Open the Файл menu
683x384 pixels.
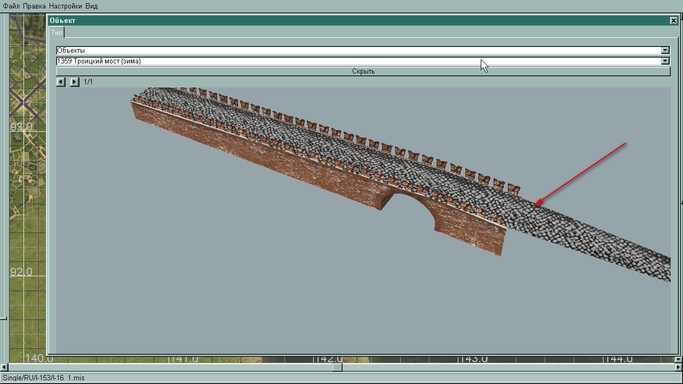[x=11, y=6]
